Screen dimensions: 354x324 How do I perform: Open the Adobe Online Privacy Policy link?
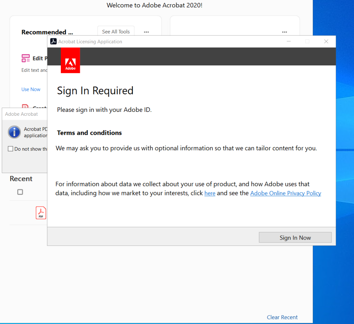point(285,193)
